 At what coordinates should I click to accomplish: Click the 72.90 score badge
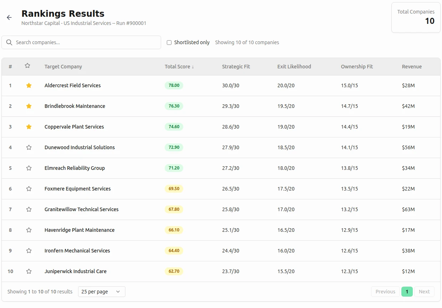pyautogui.click(x=174, y=147)
